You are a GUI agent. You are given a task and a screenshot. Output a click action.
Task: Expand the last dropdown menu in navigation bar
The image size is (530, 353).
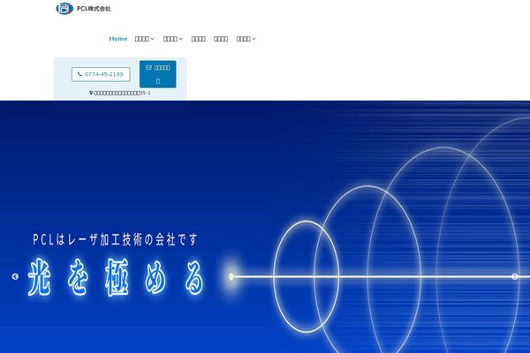pyautogui.click(x=246, y=39)
